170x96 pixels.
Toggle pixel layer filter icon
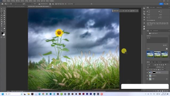point(155,65)
